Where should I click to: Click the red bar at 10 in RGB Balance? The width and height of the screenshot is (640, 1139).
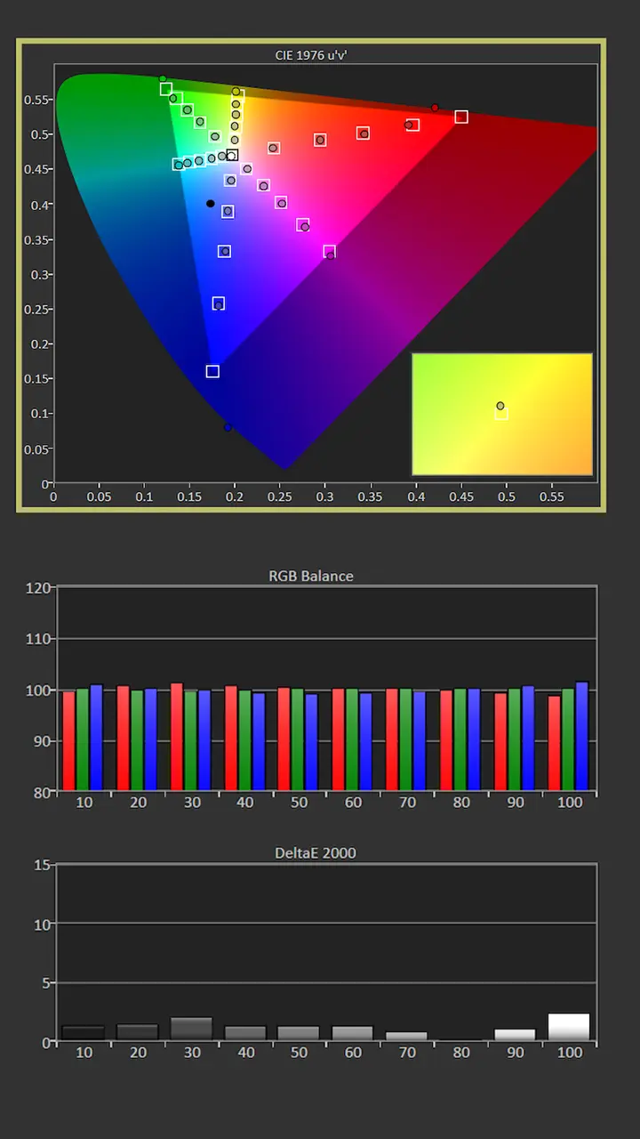[68, 740]
